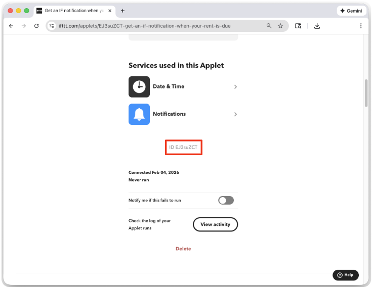Screen dimensions: 372x288
Task: Click the View activity button
Action: tap(215, 224)
